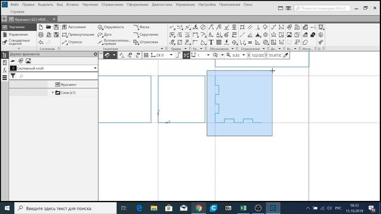This screenshot has height=214, width=381.
Task: Expand the Обозначения panel arrow
Action: tap(232, 49)
